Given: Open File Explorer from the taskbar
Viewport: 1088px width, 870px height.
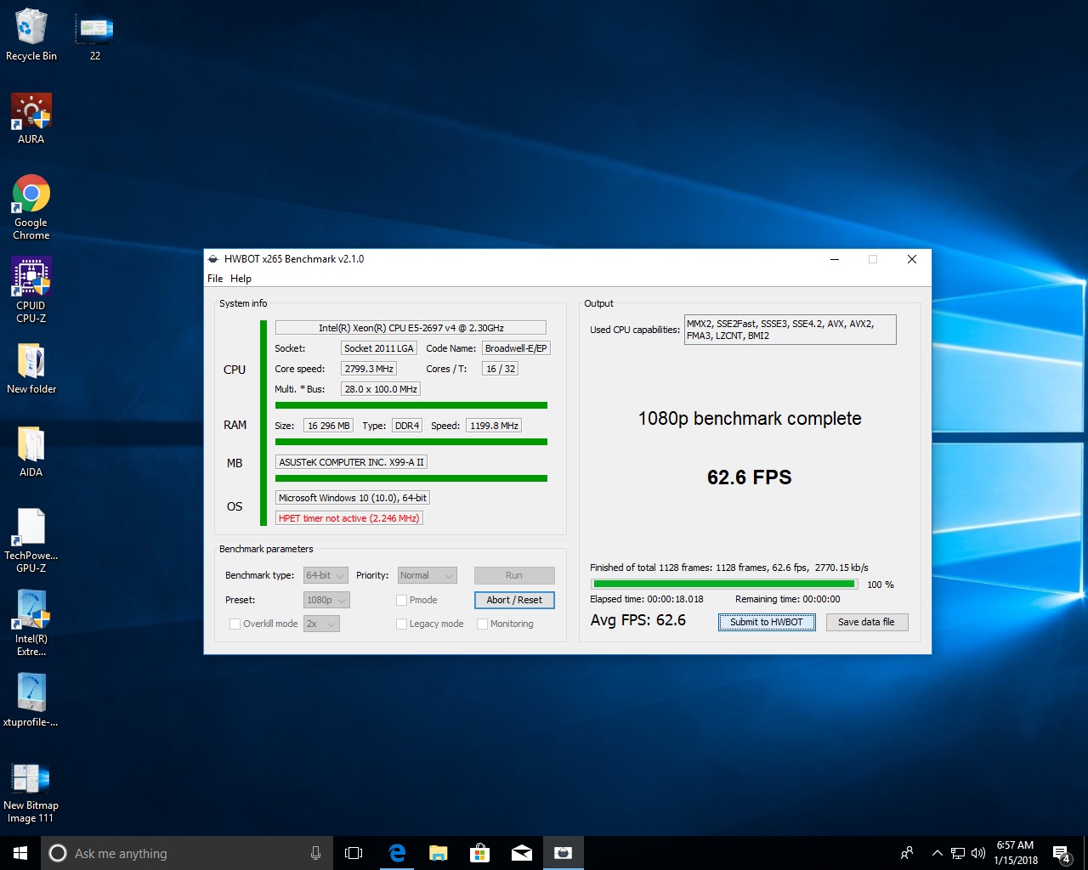Looking at the screenshot, I should point(439,853).
